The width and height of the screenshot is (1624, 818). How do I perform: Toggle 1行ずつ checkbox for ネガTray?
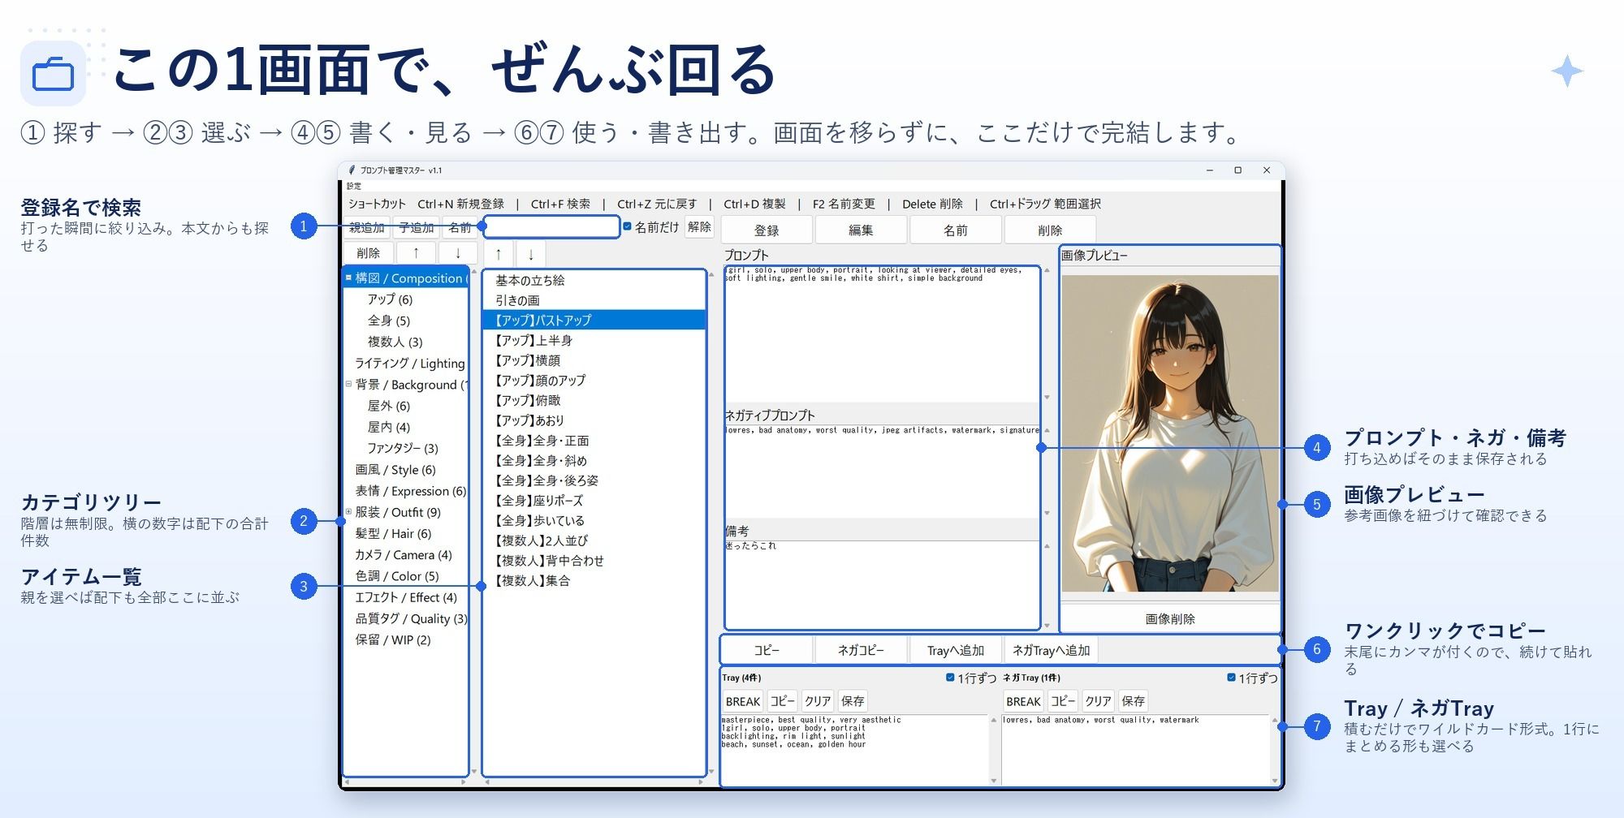tap(1231, 678)
